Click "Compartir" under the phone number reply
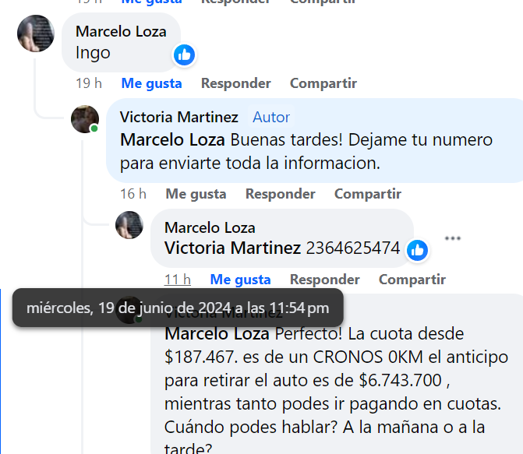Image resolution: width=523 pixels, height=454 pixels. [412, 280]
